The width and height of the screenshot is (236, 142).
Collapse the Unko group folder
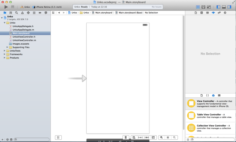click(x=5, y=23)
